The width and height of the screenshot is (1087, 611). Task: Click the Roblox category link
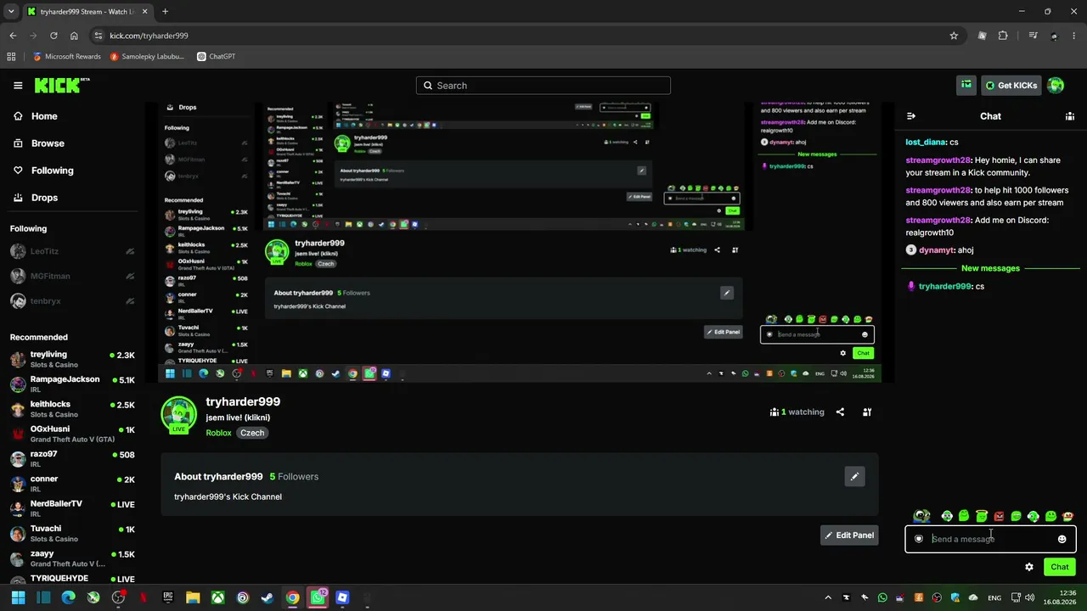tap(218, 433)
